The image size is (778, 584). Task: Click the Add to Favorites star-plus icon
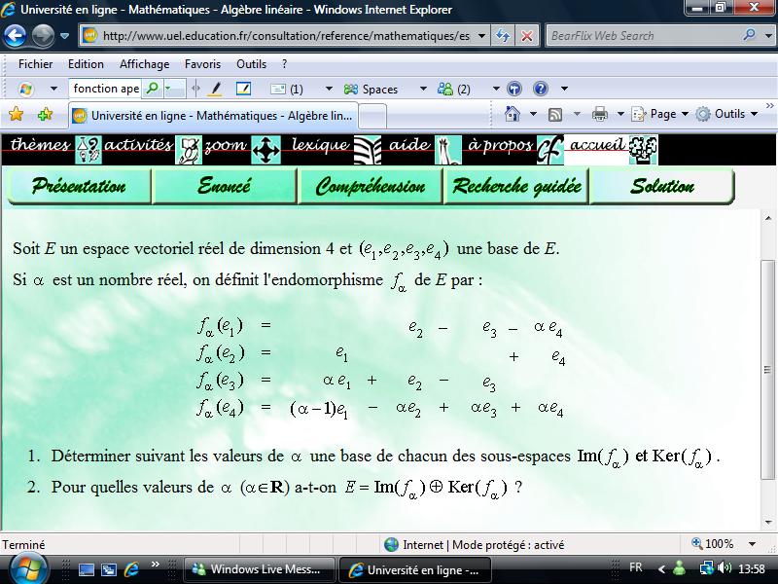click(x=45, y=114)
